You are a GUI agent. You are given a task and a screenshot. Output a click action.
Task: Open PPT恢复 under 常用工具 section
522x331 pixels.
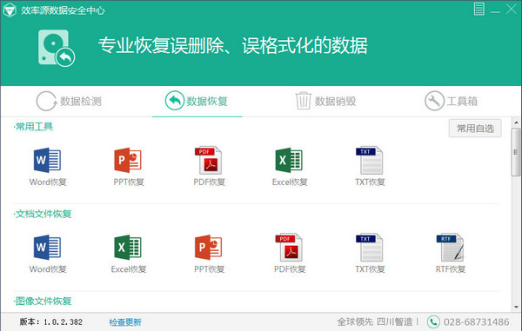pos(128,167)
